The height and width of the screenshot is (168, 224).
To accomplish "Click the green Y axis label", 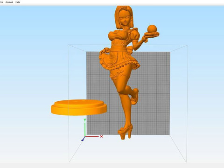I will 85,120.
